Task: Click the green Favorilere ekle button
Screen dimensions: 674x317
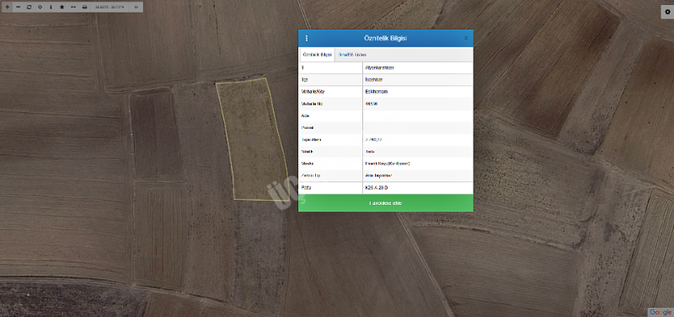Action: click(386, 203)
